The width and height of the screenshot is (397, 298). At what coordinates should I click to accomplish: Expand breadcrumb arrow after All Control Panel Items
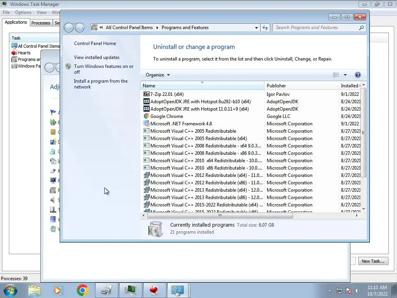(157, 28)
